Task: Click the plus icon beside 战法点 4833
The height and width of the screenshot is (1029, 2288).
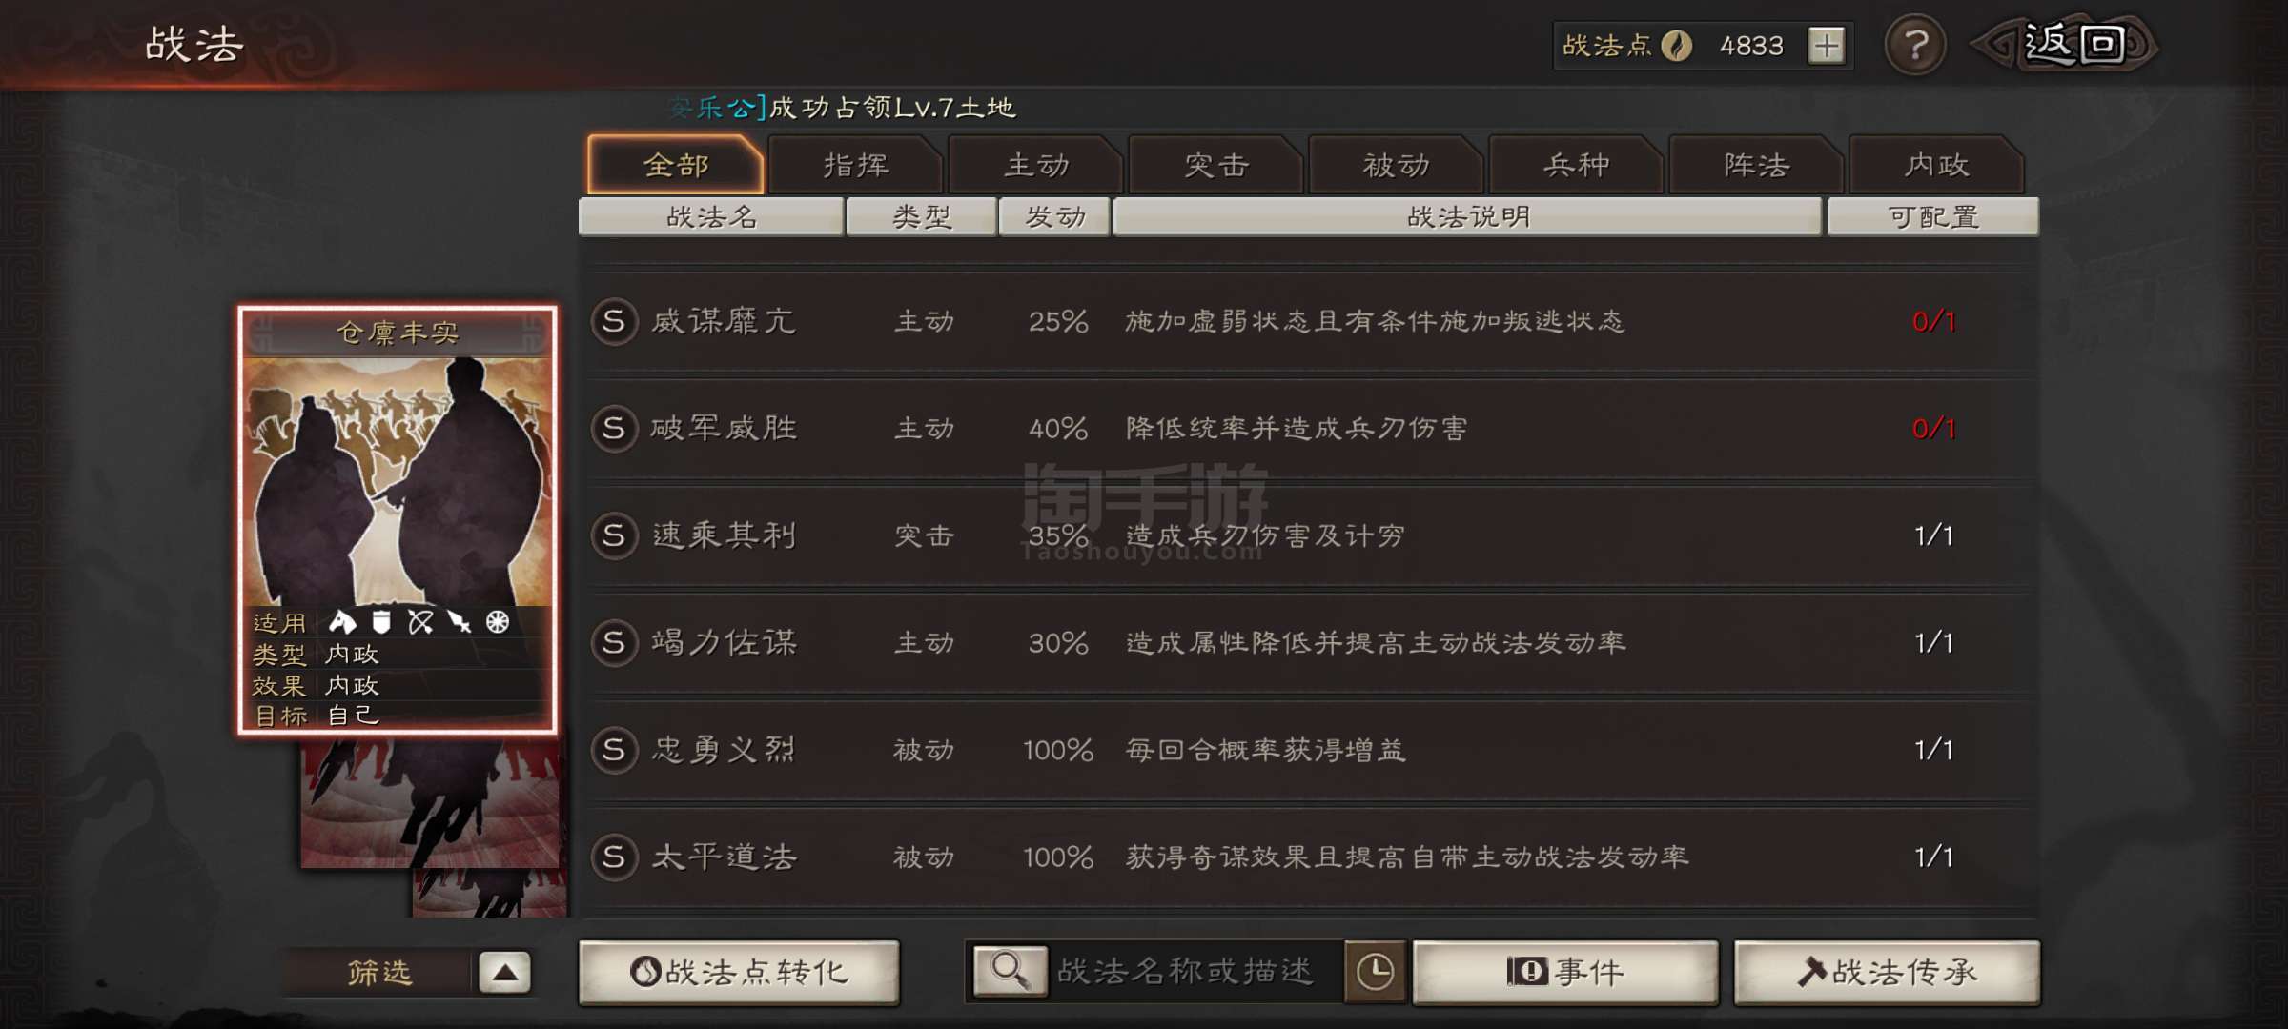Action: coord(1827,46)
